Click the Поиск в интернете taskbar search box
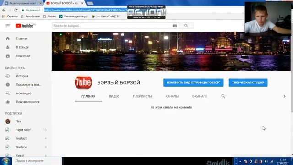Image resolution: width=293 pixels, height=165 pixels. 37,161
